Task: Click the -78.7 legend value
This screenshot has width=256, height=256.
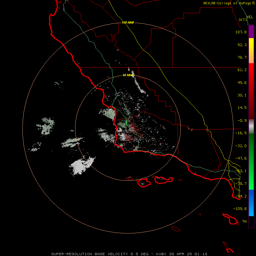Action: [241, 184]
